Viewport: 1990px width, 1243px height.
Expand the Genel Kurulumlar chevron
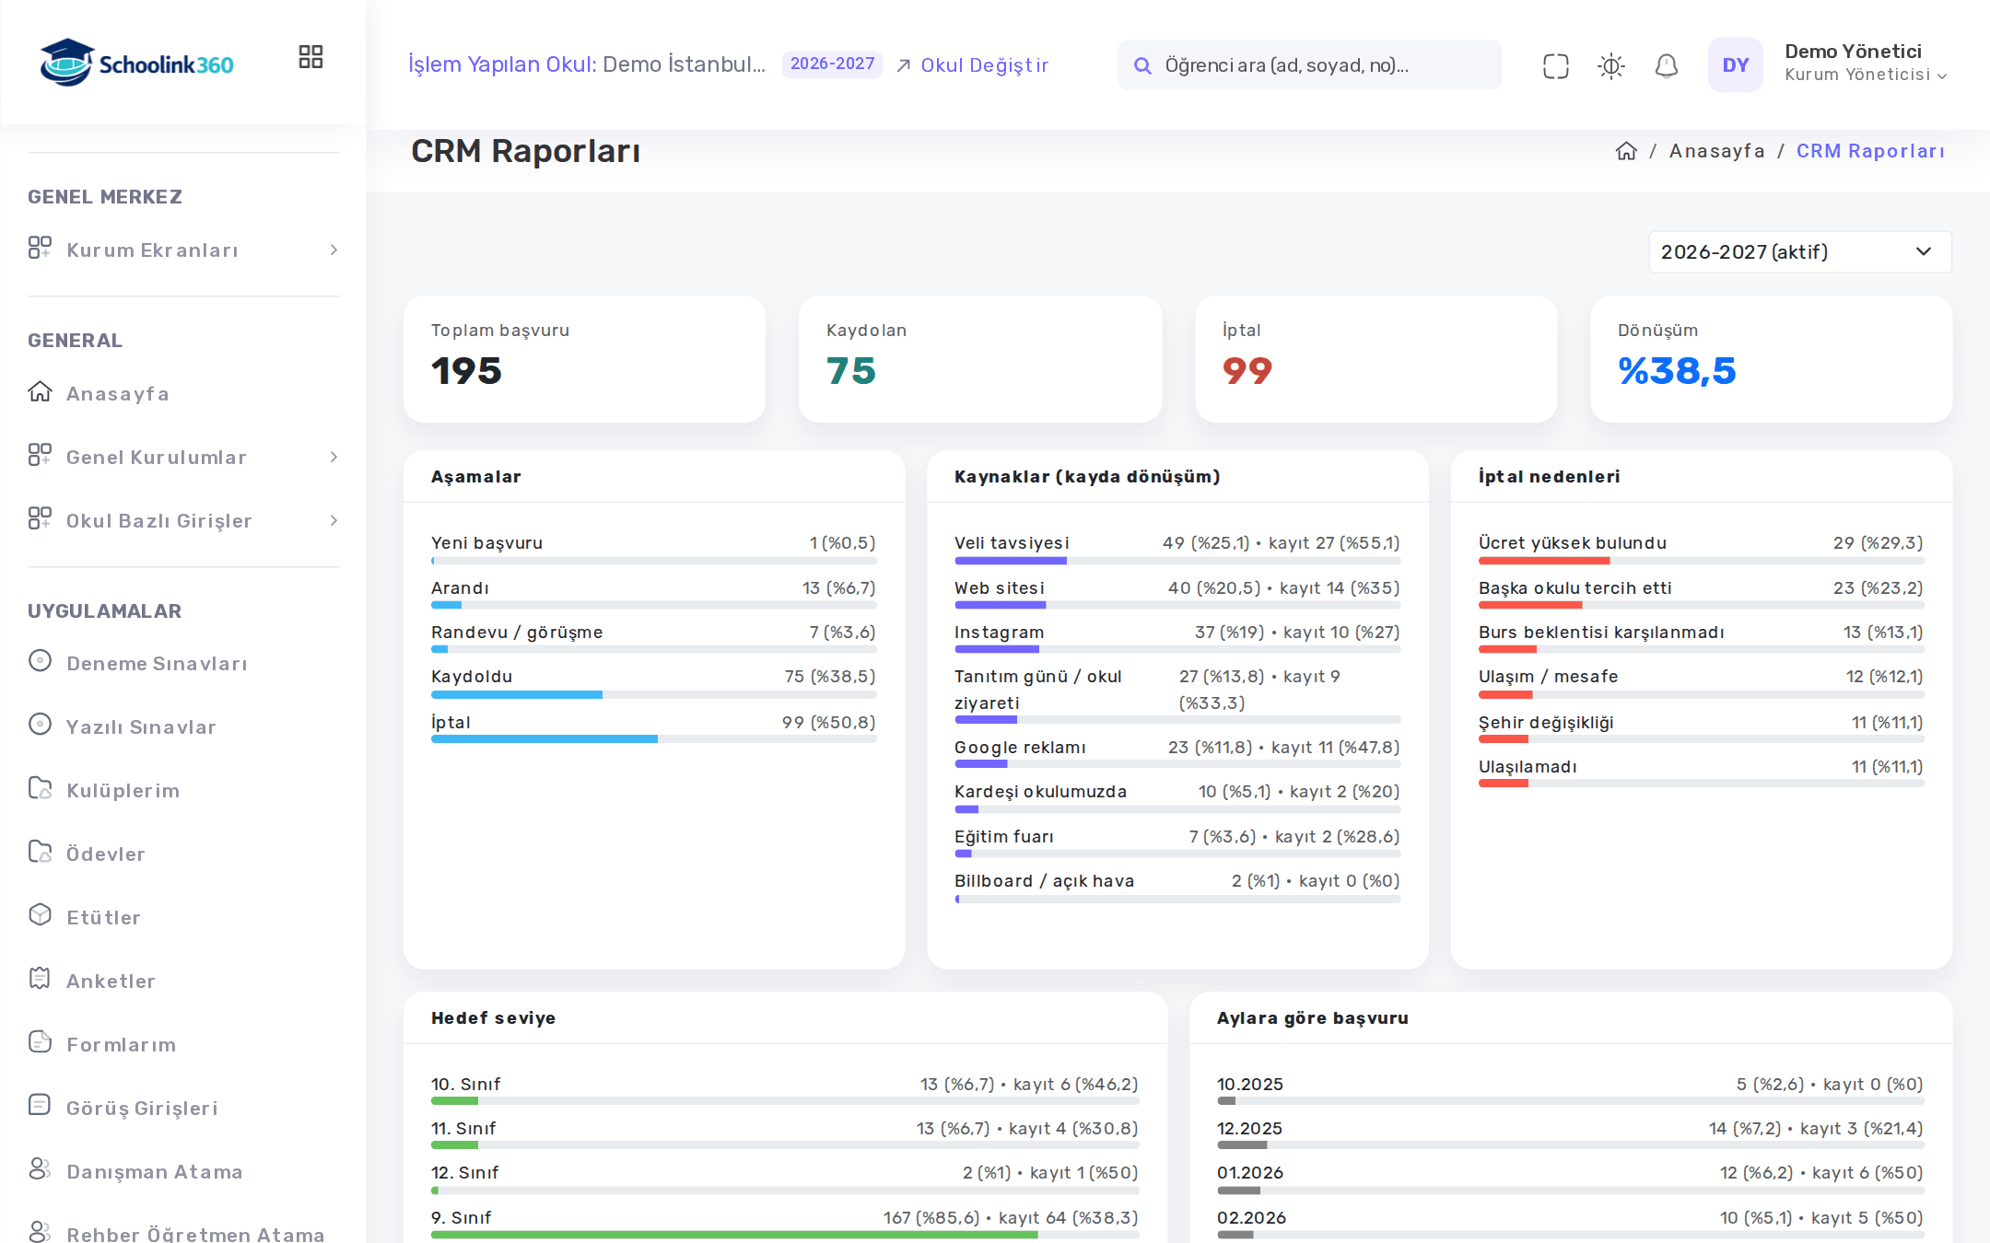pos(334,458)
